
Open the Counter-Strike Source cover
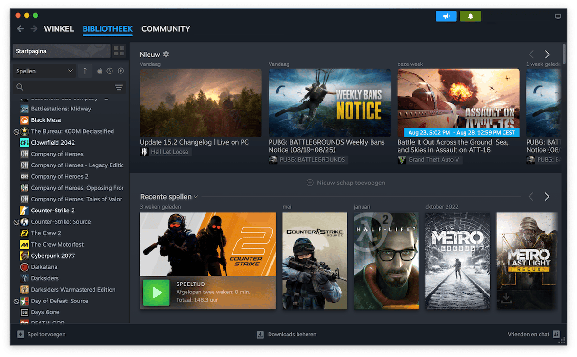pyautogui.click(x=315, y=261)
